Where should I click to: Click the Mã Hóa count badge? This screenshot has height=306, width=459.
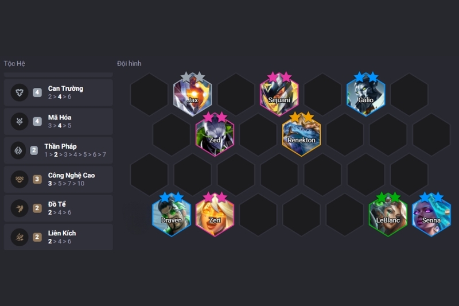(x=37, y=121)
